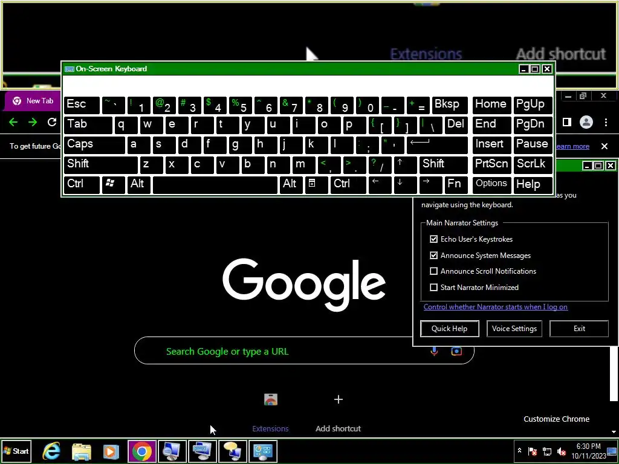The width and height of the screenshot is (619, 464).
Task: Switch to Chrome in the taskbar
Action: tap(141, 451)
